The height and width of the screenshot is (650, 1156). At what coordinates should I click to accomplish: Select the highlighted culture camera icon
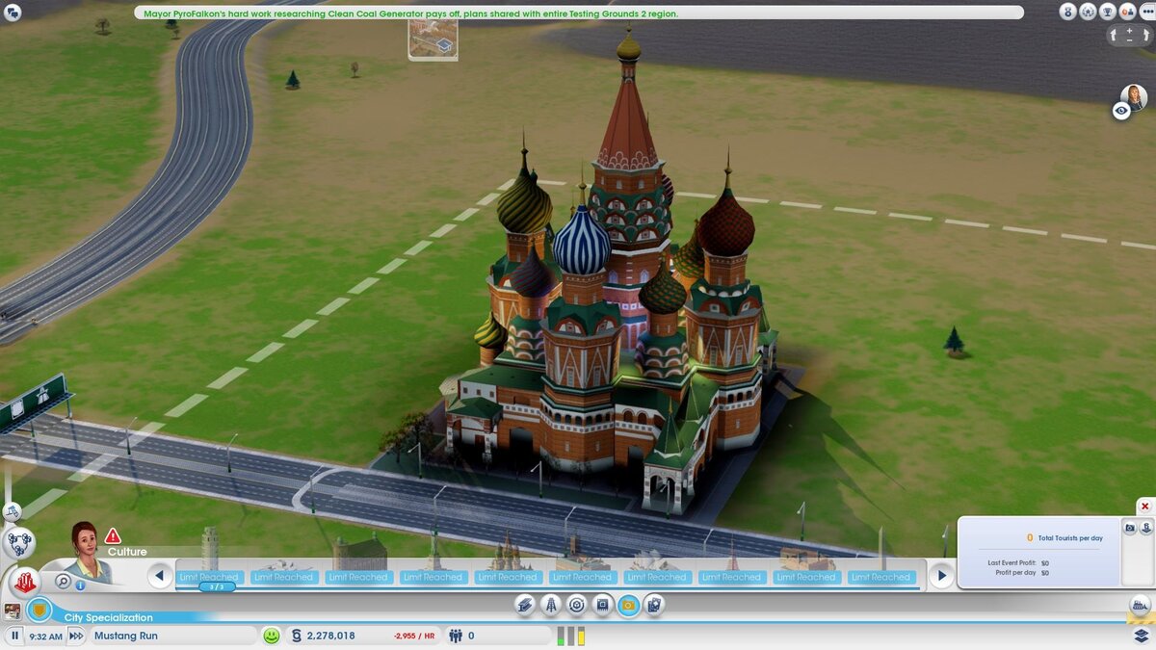pos(628,605)
